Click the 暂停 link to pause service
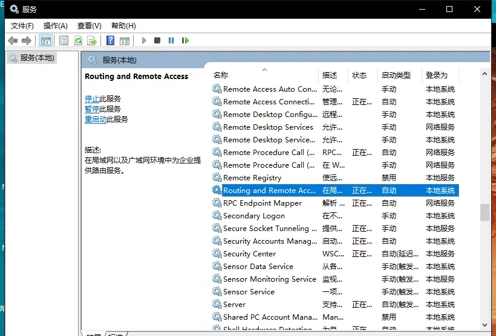The image size is (496, 336). [92, 109]
